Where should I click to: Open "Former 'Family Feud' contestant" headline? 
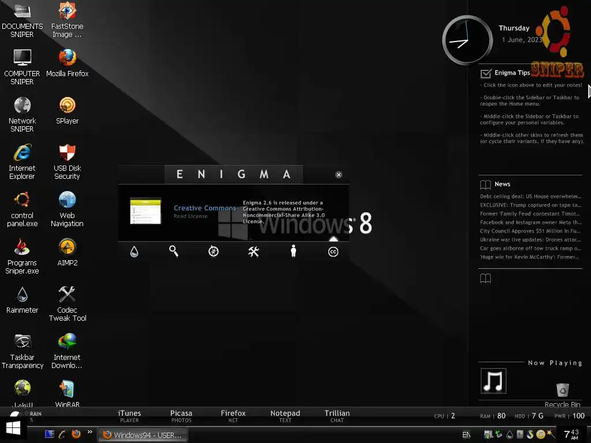click(531, 213)
